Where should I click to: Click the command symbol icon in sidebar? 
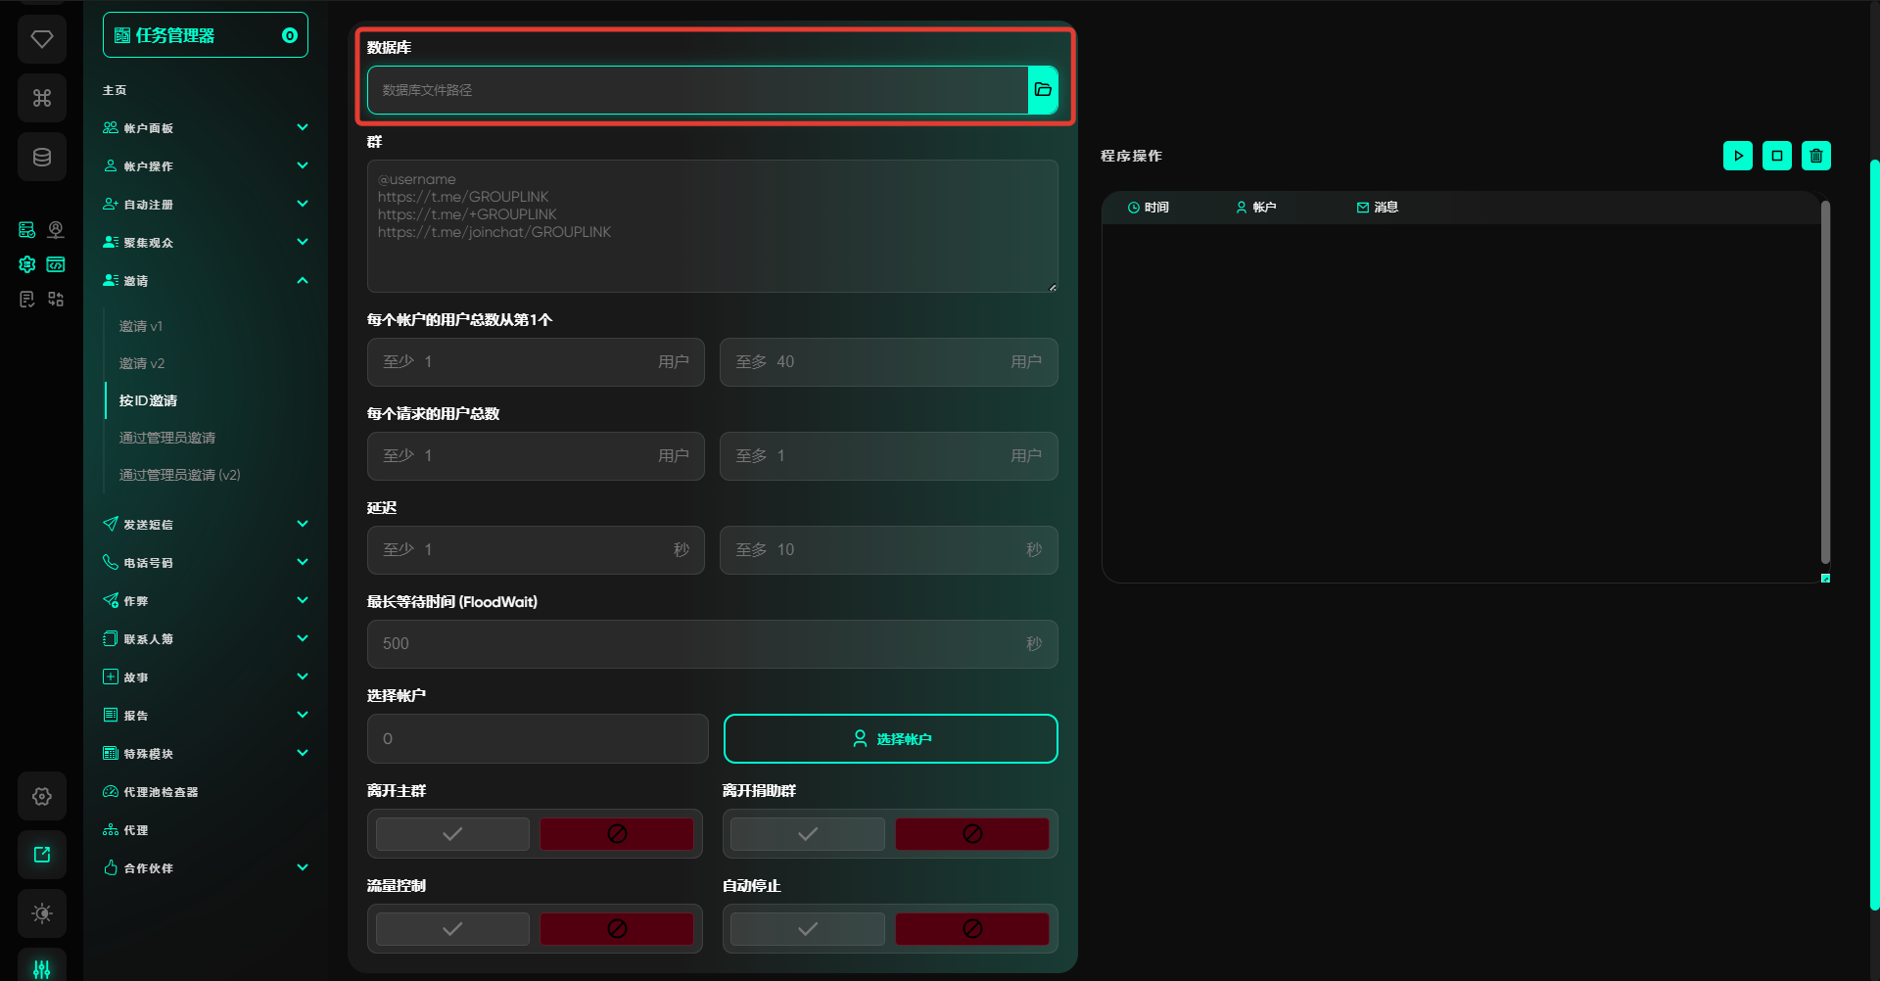[42, 98]
